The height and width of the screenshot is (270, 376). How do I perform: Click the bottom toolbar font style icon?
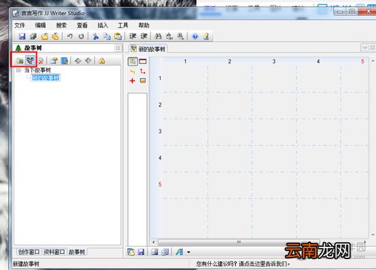(180, 252)
